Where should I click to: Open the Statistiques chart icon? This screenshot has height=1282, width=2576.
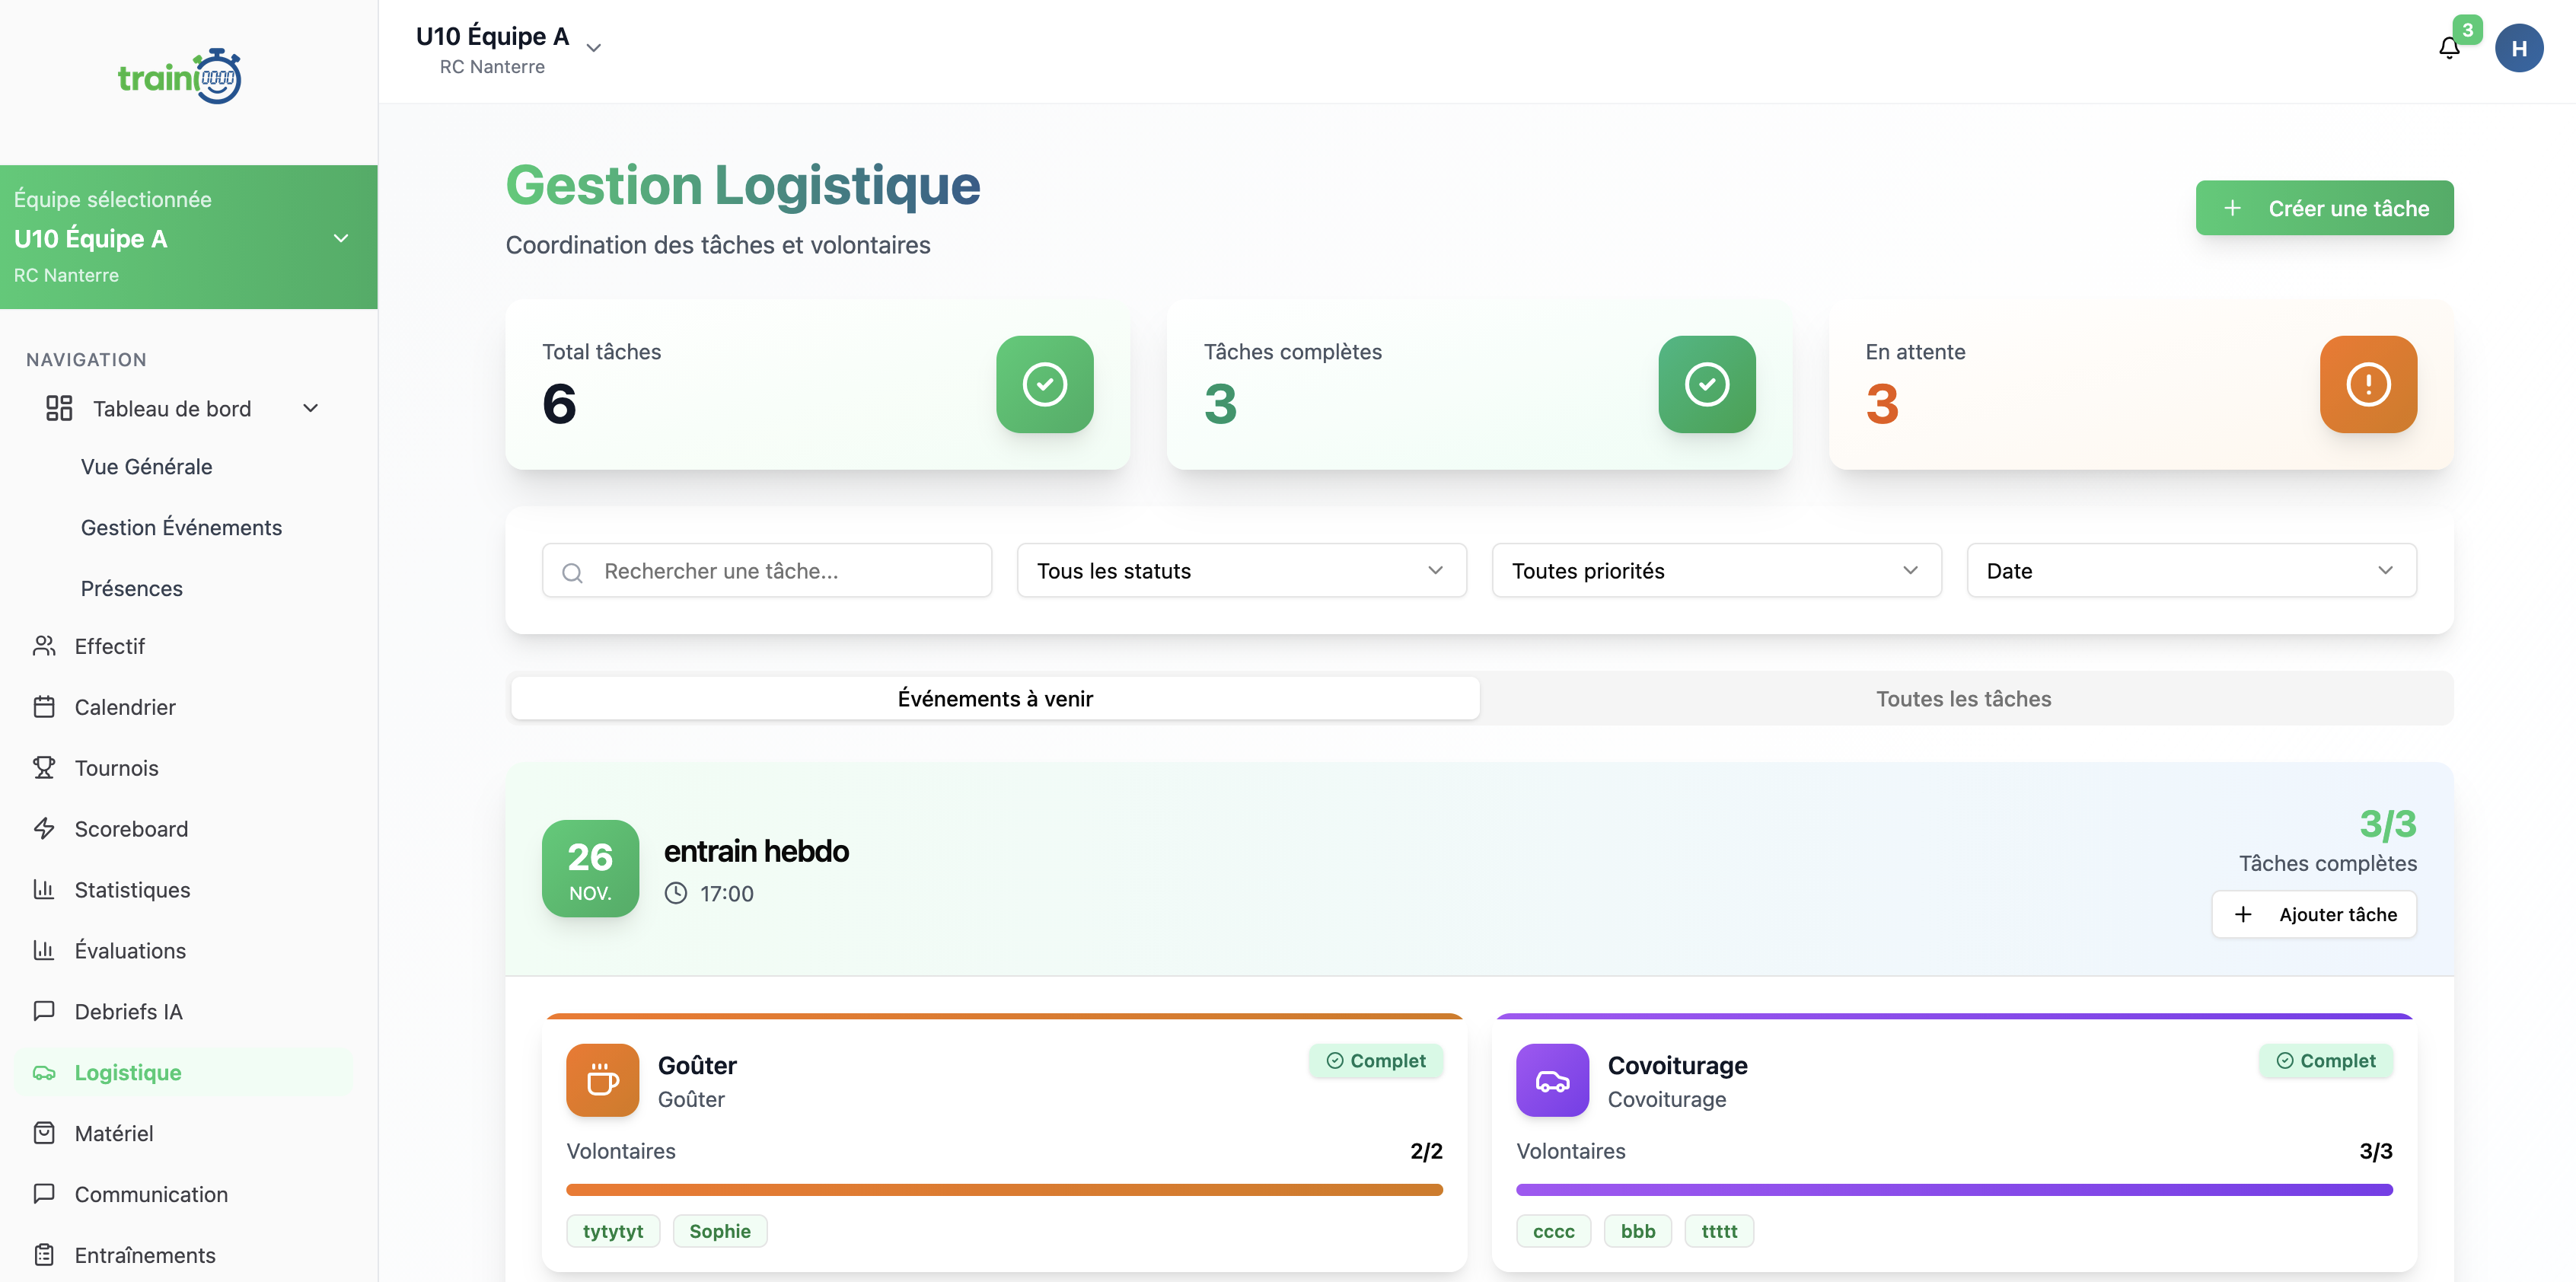44,889
